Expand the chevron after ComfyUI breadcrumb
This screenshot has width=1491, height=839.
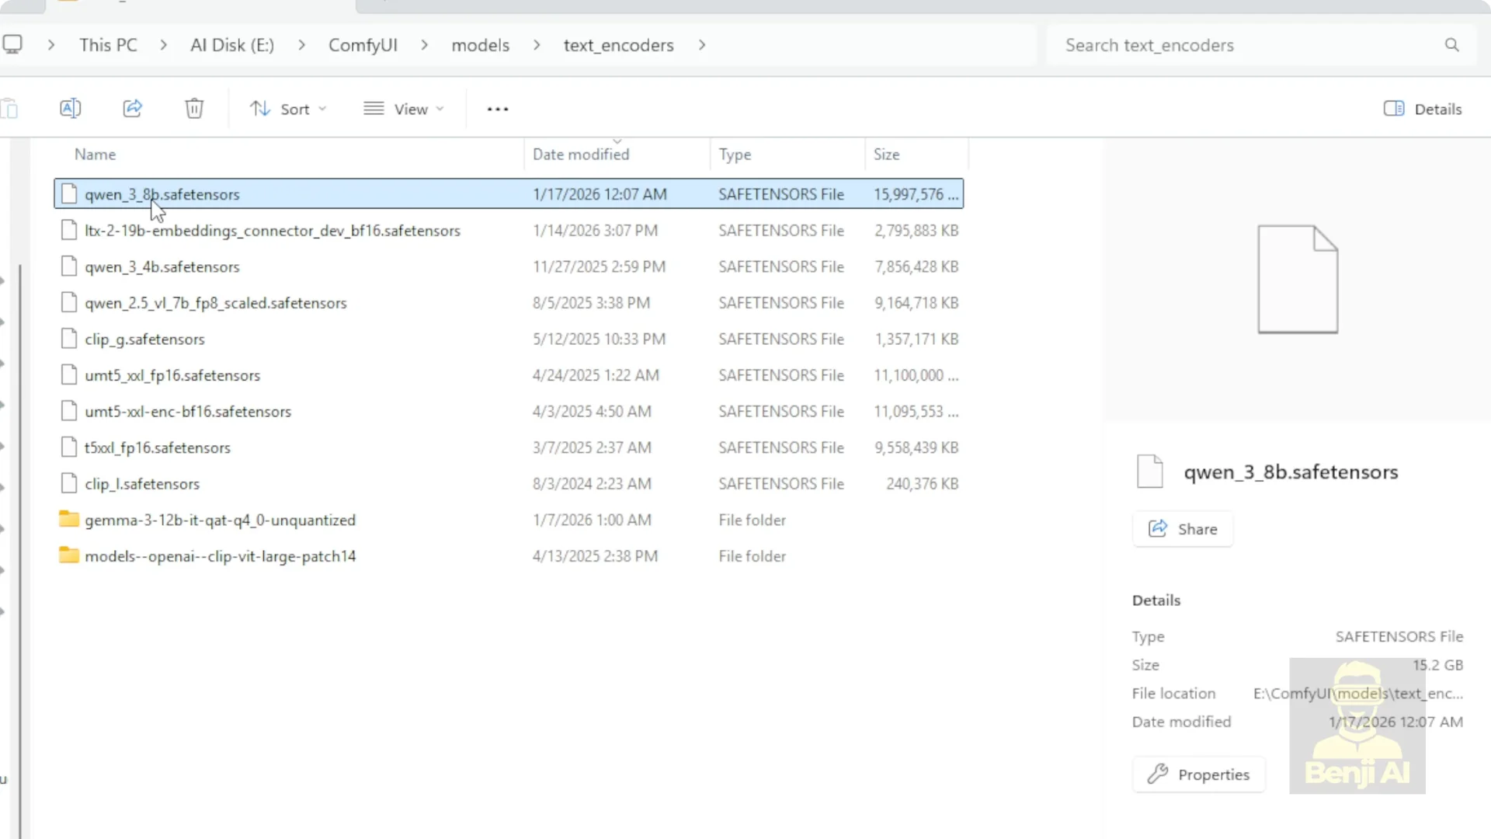point(424,45)
